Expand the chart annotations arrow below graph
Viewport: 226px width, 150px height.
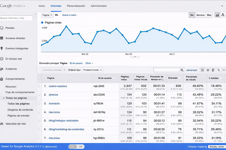pos(135,57)
